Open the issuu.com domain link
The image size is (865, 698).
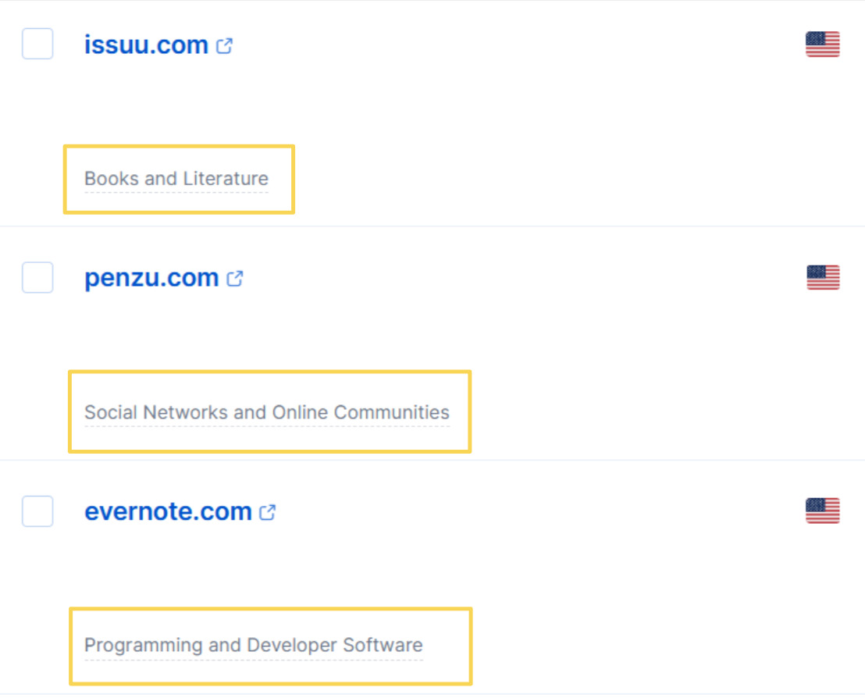pyautogui.click(x=146, y=45)
